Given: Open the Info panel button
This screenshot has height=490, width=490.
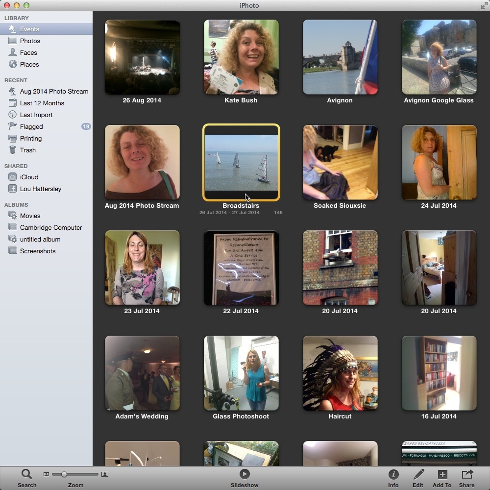Looking at the screenshot, I should pyautogui.click(x=393, y=474).
